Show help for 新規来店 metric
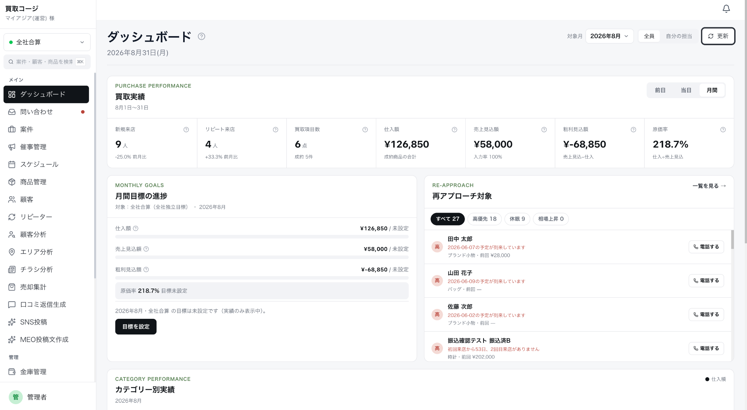Screen dimensions: 747x410 [186, 129]
